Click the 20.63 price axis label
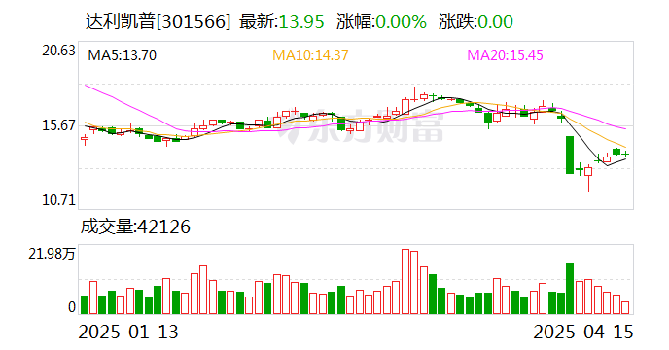Image resolution: width=669 pixels, height=350 pixels. tap(58, 51)
